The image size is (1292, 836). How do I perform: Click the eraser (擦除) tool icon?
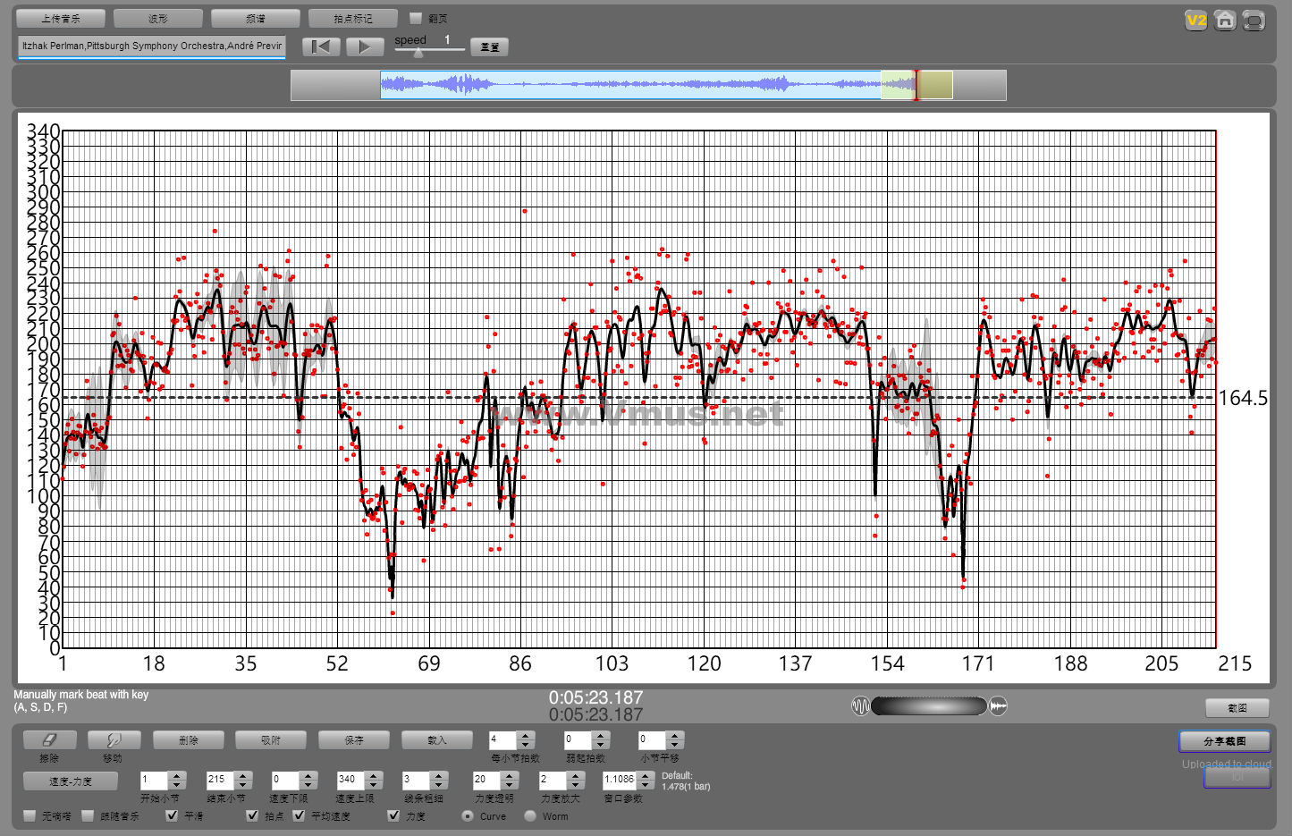tap(49, 740)
